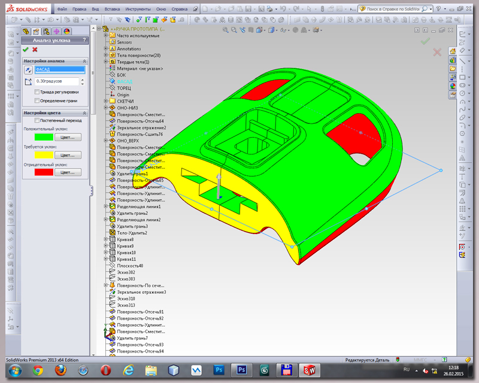Open the FeatureManager design tree tab
479x383 pixels.
point(26,31)
